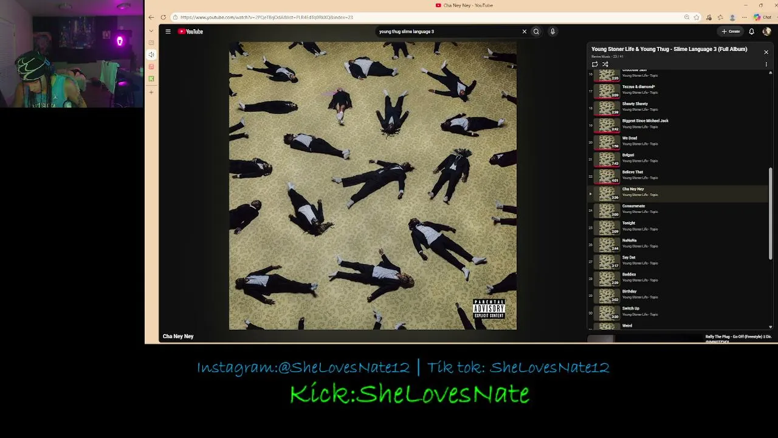Click the playlist scroll-down arrow
778x438 pixels.
(x=771, y=327)
